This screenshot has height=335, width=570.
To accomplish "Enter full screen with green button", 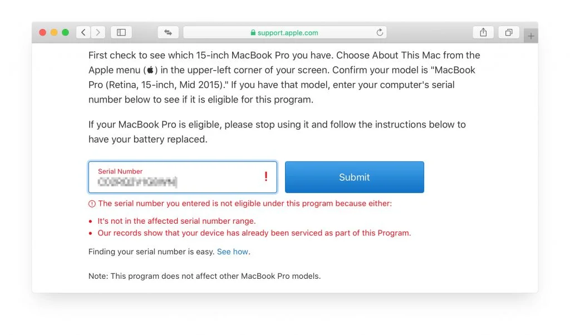I will click(x=66, y=32).
